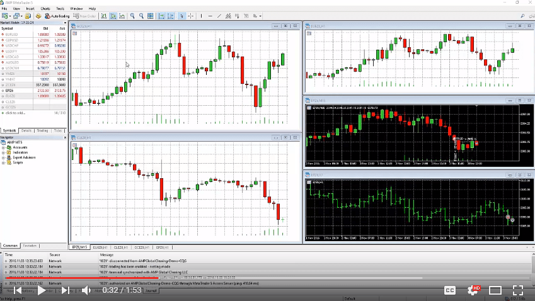This screenshot has width=535, height=301.
Task: Switch to Market Watch Symbols tab
Action: 9,130
